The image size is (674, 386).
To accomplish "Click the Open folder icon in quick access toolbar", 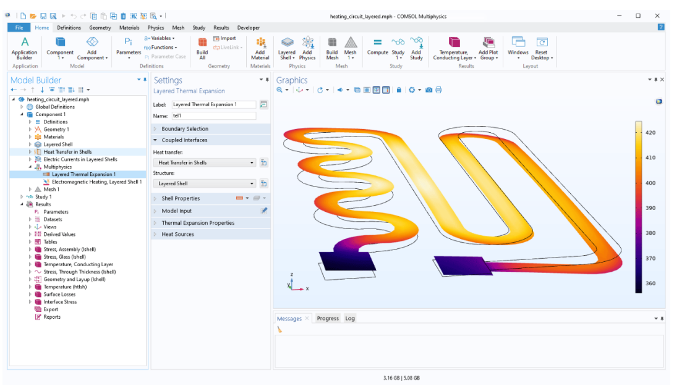I will pos(33,16).
